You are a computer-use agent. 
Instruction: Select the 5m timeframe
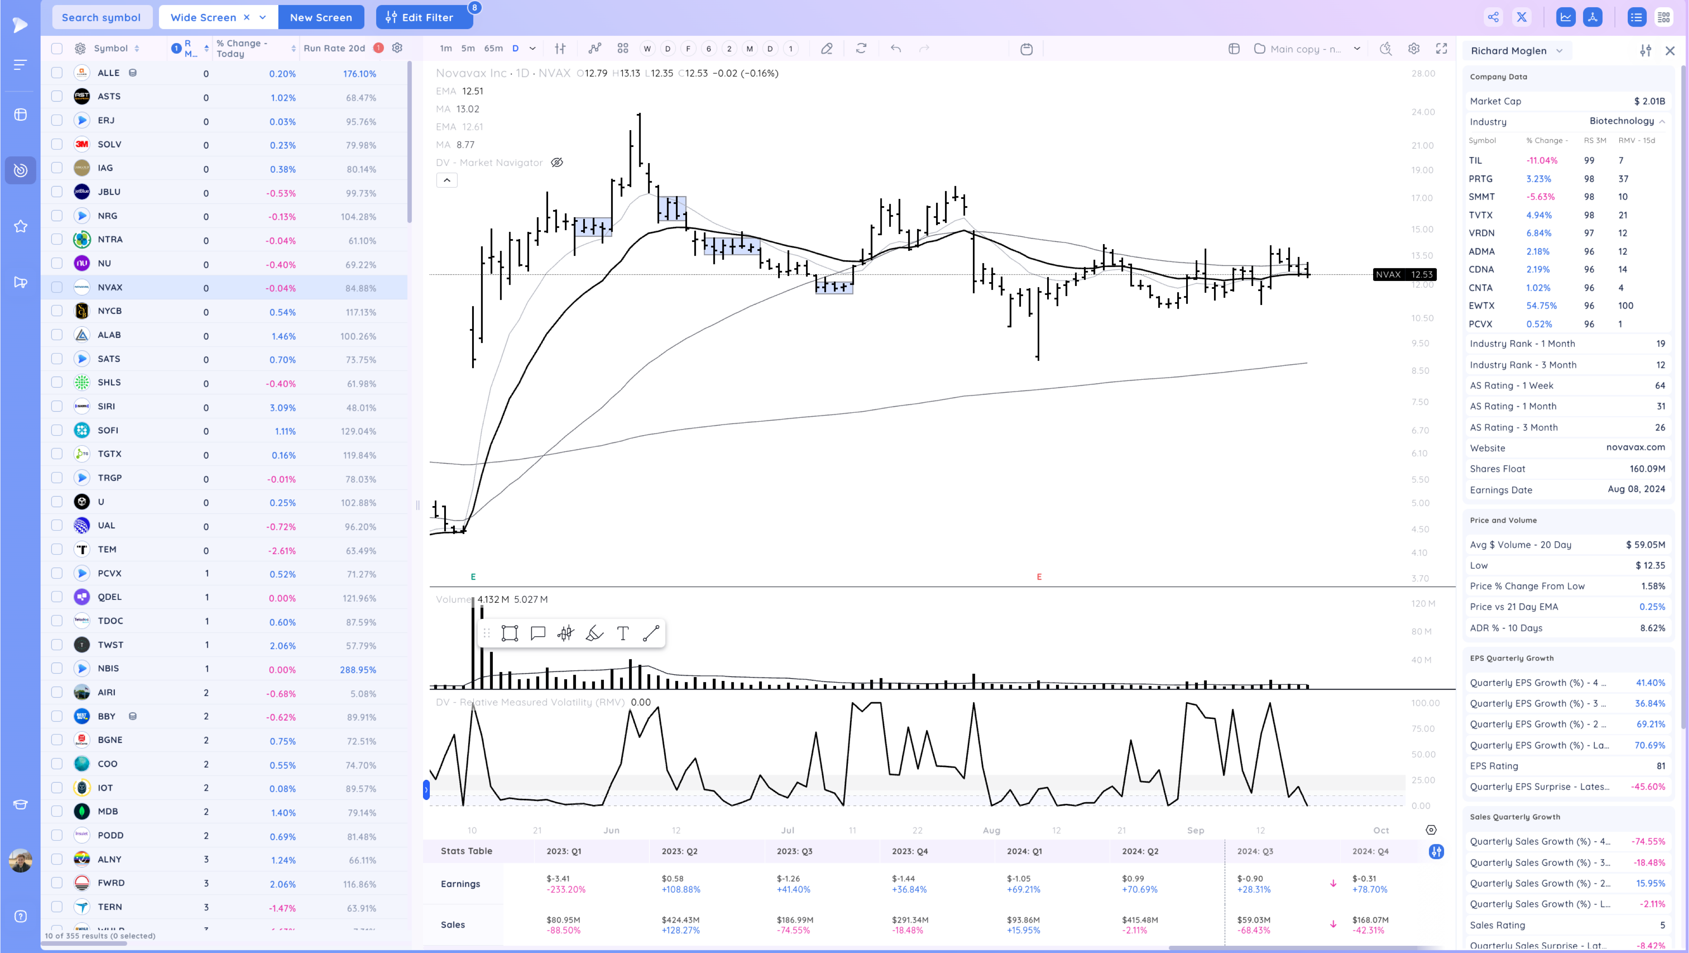pyautogui.click(x=467, y=49)
